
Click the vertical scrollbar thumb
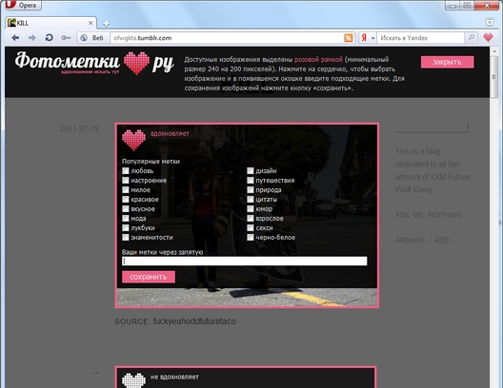click(x=493, y=77)
